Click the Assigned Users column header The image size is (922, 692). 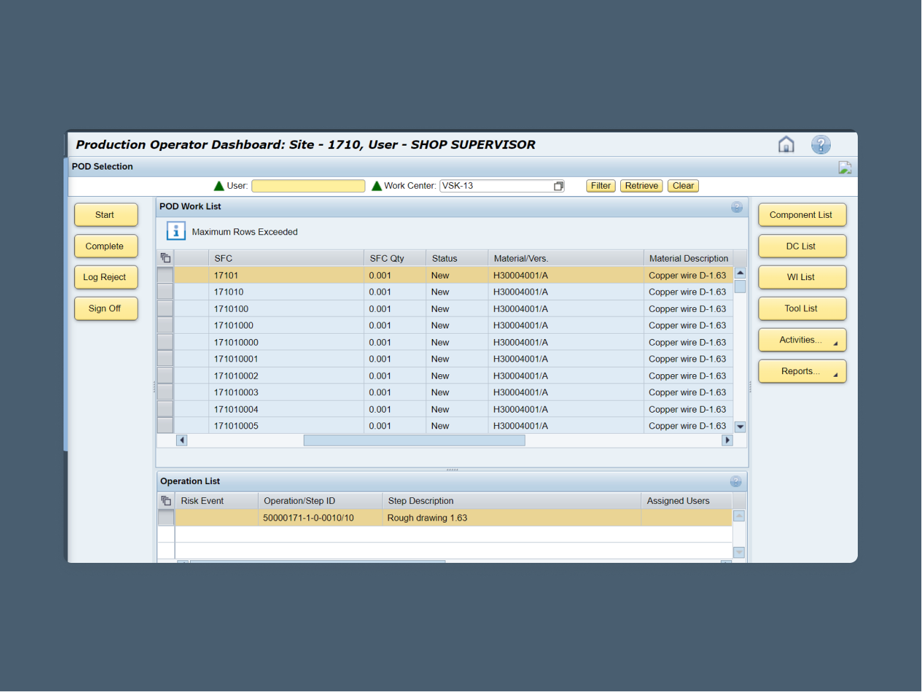[687, 501]
